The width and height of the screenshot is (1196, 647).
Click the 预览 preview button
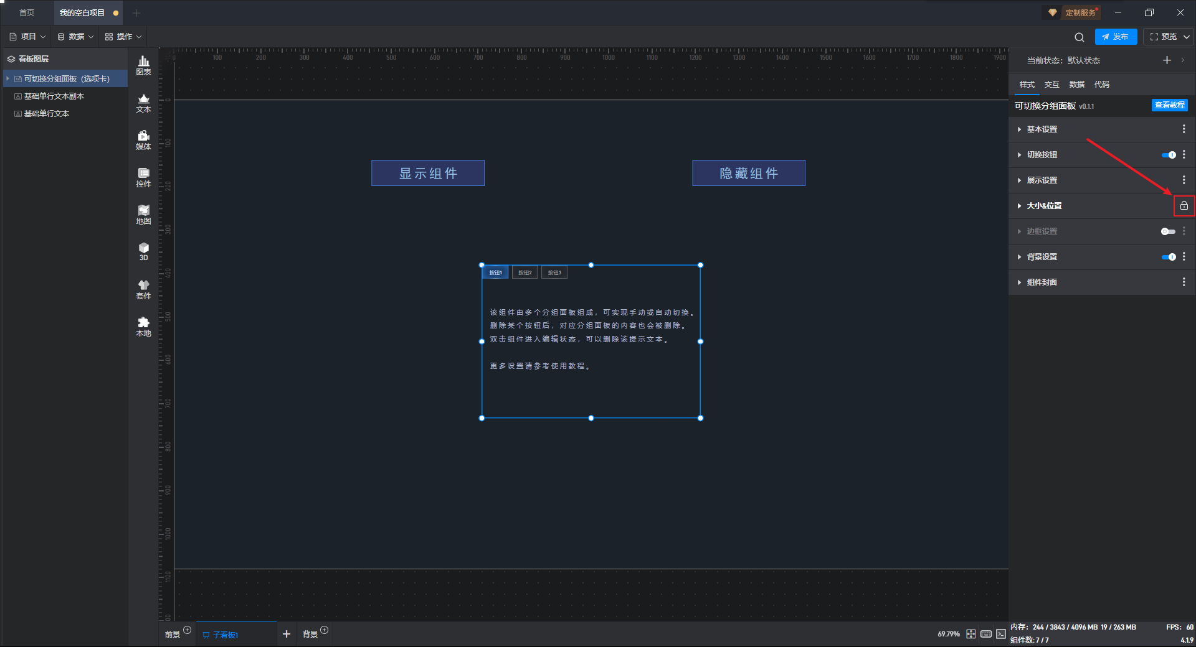1163,37
